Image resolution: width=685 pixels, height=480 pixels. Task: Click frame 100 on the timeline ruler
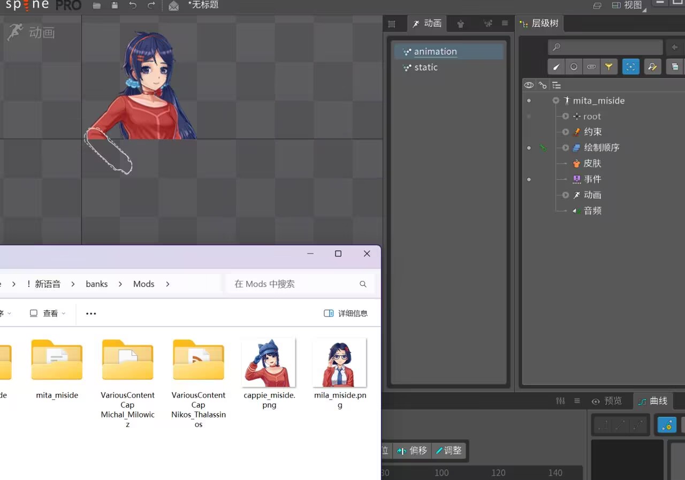(x=442, y=473)
